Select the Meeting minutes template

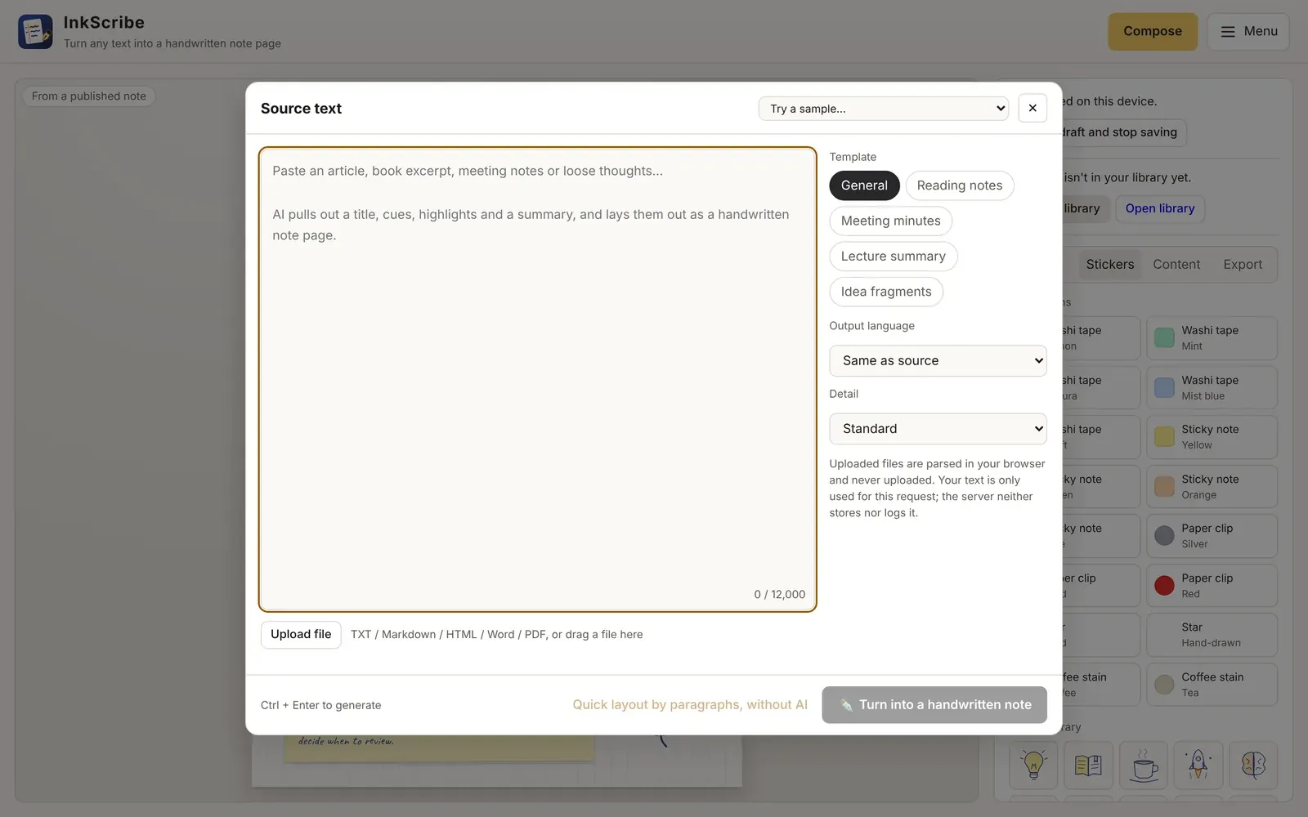(x=891, y=221)
